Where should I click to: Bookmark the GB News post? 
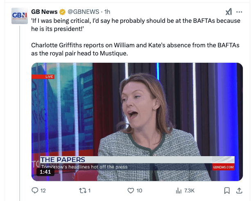227,190
